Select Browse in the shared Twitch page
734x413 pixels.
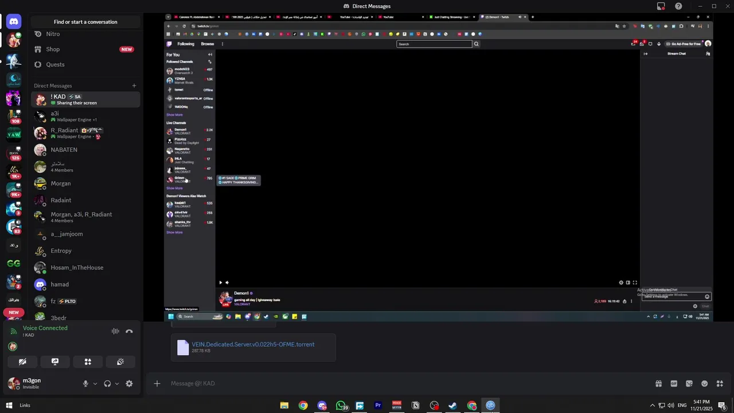(x=208, y=44)
